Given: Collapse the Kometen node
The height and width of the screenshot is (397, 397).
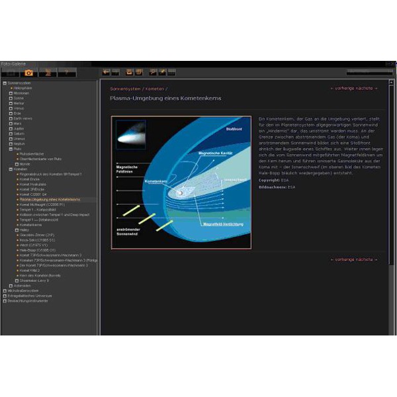Looking at the screenshot, I should (11, 169).
